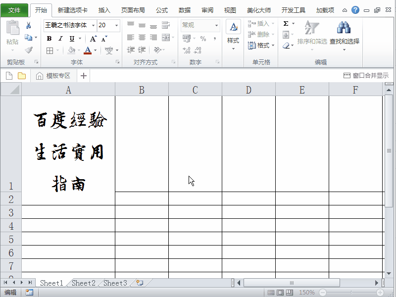
Task: Increase decimal places
Action: [x=187, y=50]
